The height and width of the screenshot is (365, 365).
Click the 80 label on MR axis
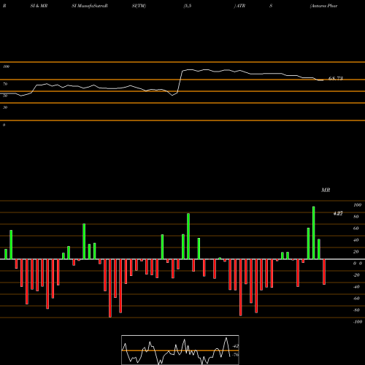(x=356, y=217)
